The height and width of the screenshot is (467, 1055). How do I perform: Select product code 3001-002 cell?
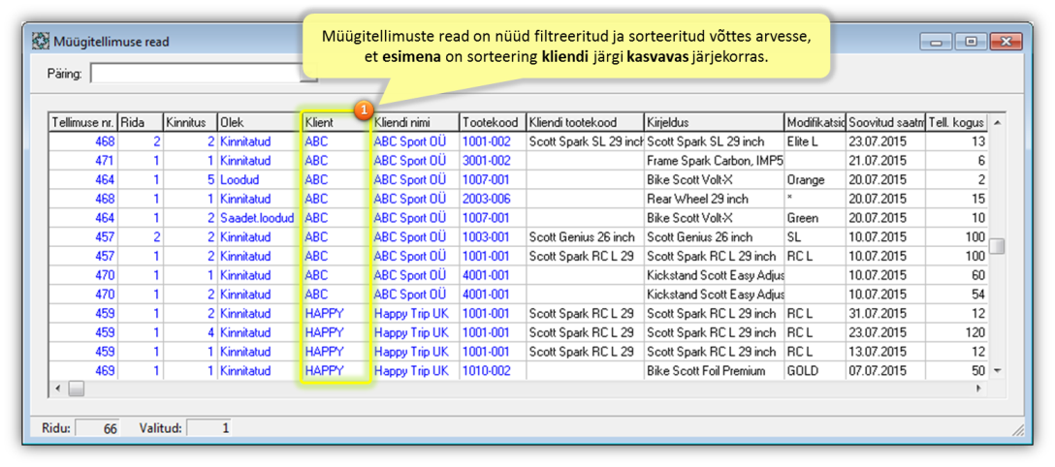click(x=493, y=161)
